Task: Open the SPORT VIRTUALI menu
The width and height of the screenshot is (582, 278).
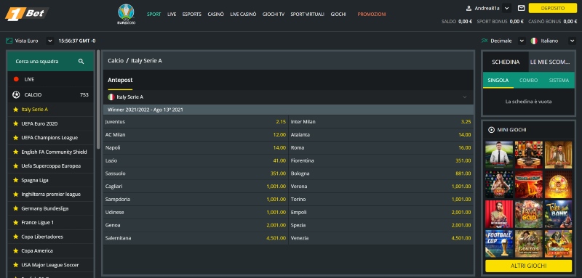Action: tap(307, 14)
